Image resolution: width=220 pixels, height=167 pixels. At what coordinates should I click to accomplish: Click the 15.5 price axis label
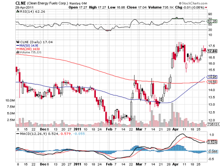point(211,70)
